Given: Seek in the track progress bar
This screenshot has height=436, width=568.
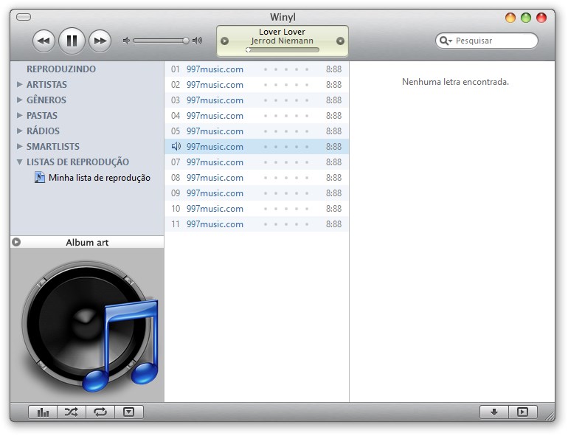Looking at the screenshot, I should [x=283, y=50].
